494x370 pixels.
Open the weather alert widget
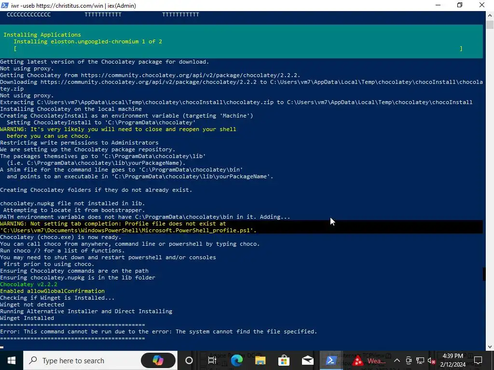369,361
